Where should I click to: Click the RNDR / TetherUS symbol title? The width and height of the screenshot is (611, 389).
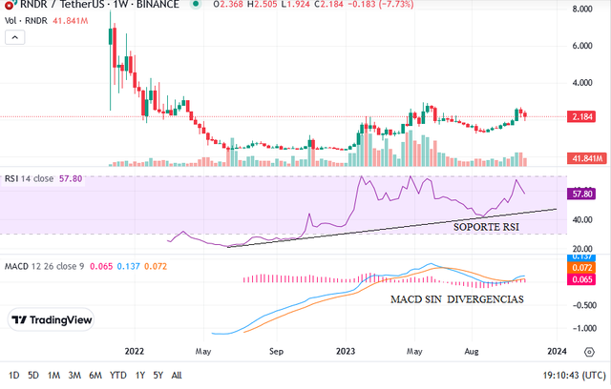point(99,5)
